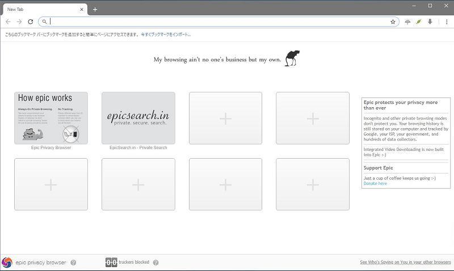The height and width of the screenshot is (271, 454).
Task: Click the ostrich logo beside the tagline
Action: tap(292, 58)
